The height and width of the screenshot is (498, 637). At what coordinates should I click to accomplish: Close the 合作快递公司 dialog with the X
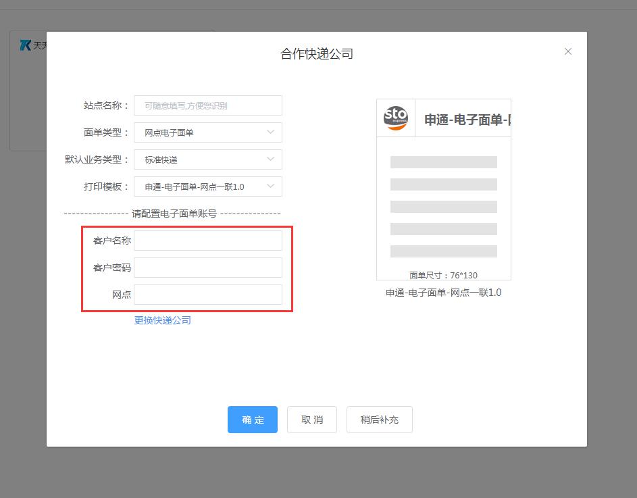point(568,51)
